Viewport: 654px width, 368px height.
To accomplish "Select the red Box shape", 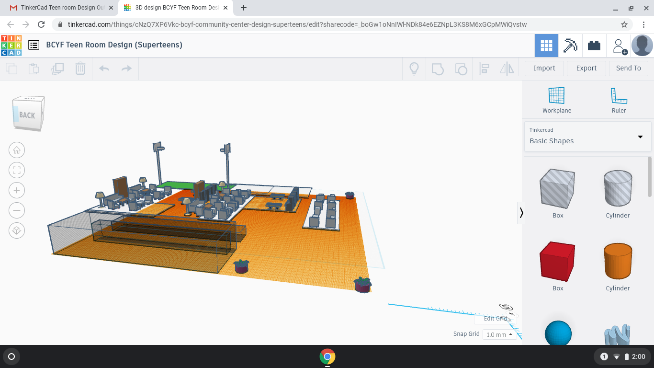I will 557,262.
